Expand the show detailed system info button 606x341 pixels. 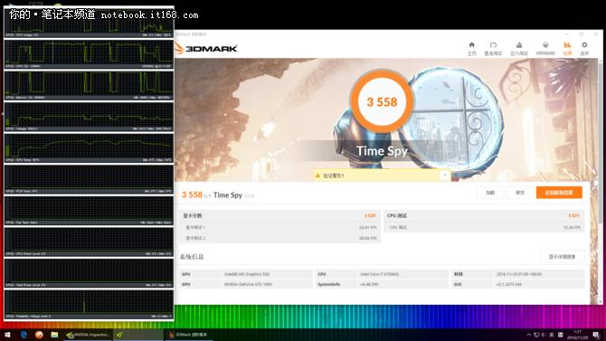coord(562,257)
